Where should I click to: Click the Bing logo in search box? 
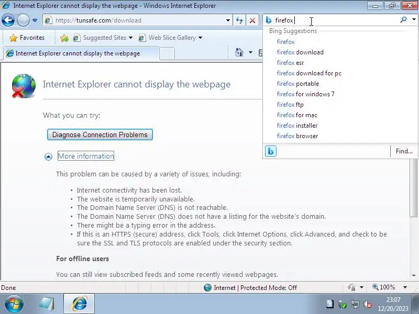point(269,20)
